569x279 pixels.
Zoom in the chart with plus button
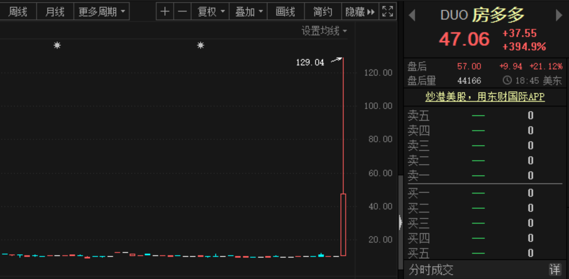[165, 12]
